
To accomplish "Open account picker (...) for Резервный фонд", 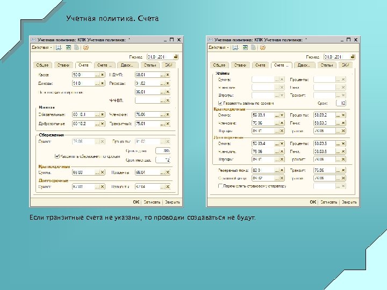I will [277, 170].
